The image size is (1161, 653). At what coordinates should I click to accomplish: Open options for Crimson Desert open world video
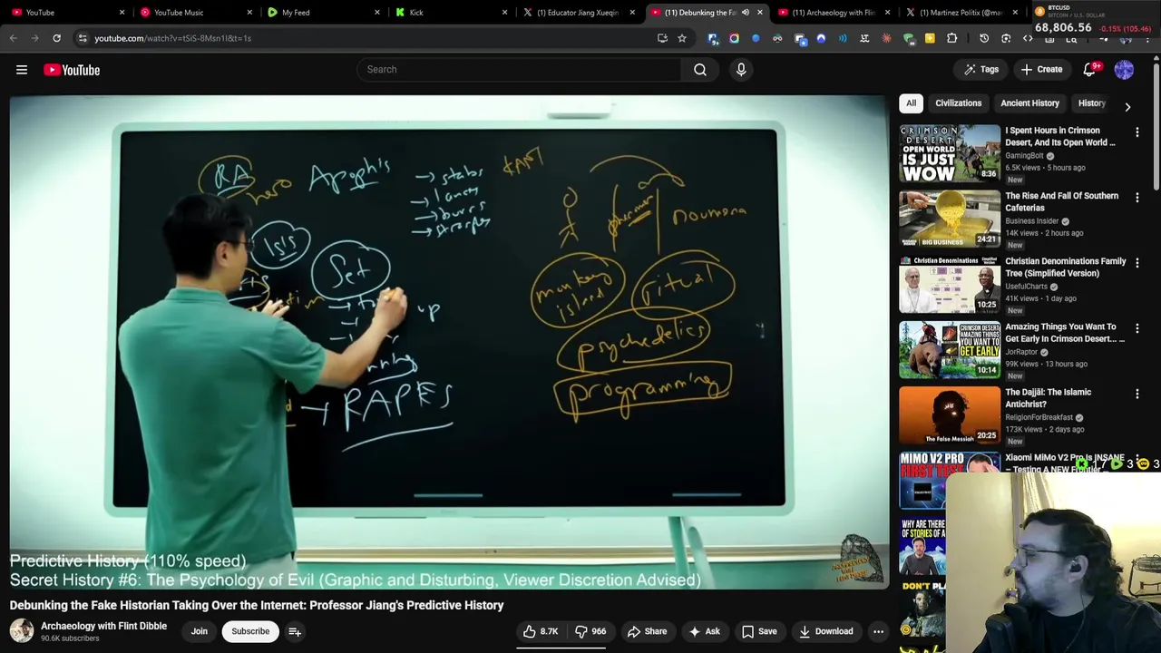coord(1137,132)
